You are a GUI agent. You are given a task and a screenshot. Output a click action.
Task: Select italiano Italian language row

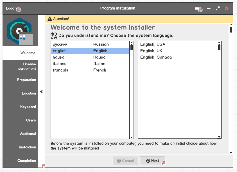[90, 64]
